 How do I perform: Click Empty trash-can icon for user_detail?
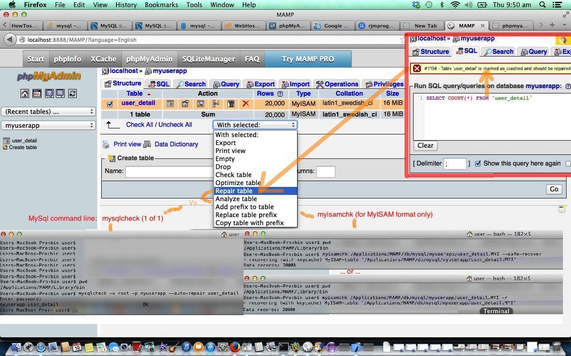pos(231,104)
